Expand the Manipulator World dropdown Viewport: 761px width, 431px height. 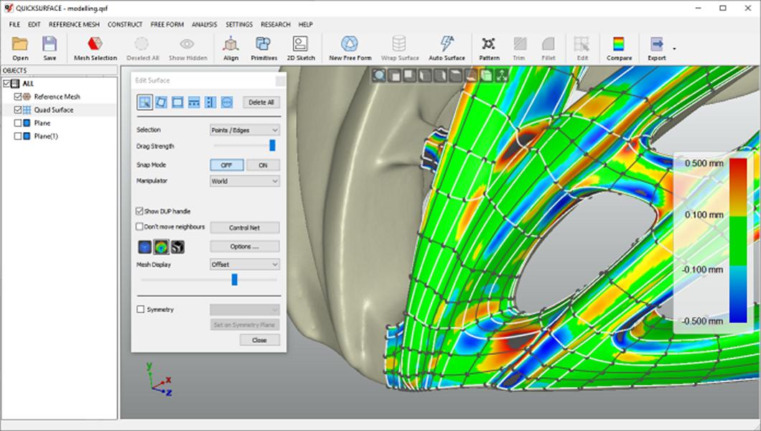pyautogui.click(x=244, y=182)
